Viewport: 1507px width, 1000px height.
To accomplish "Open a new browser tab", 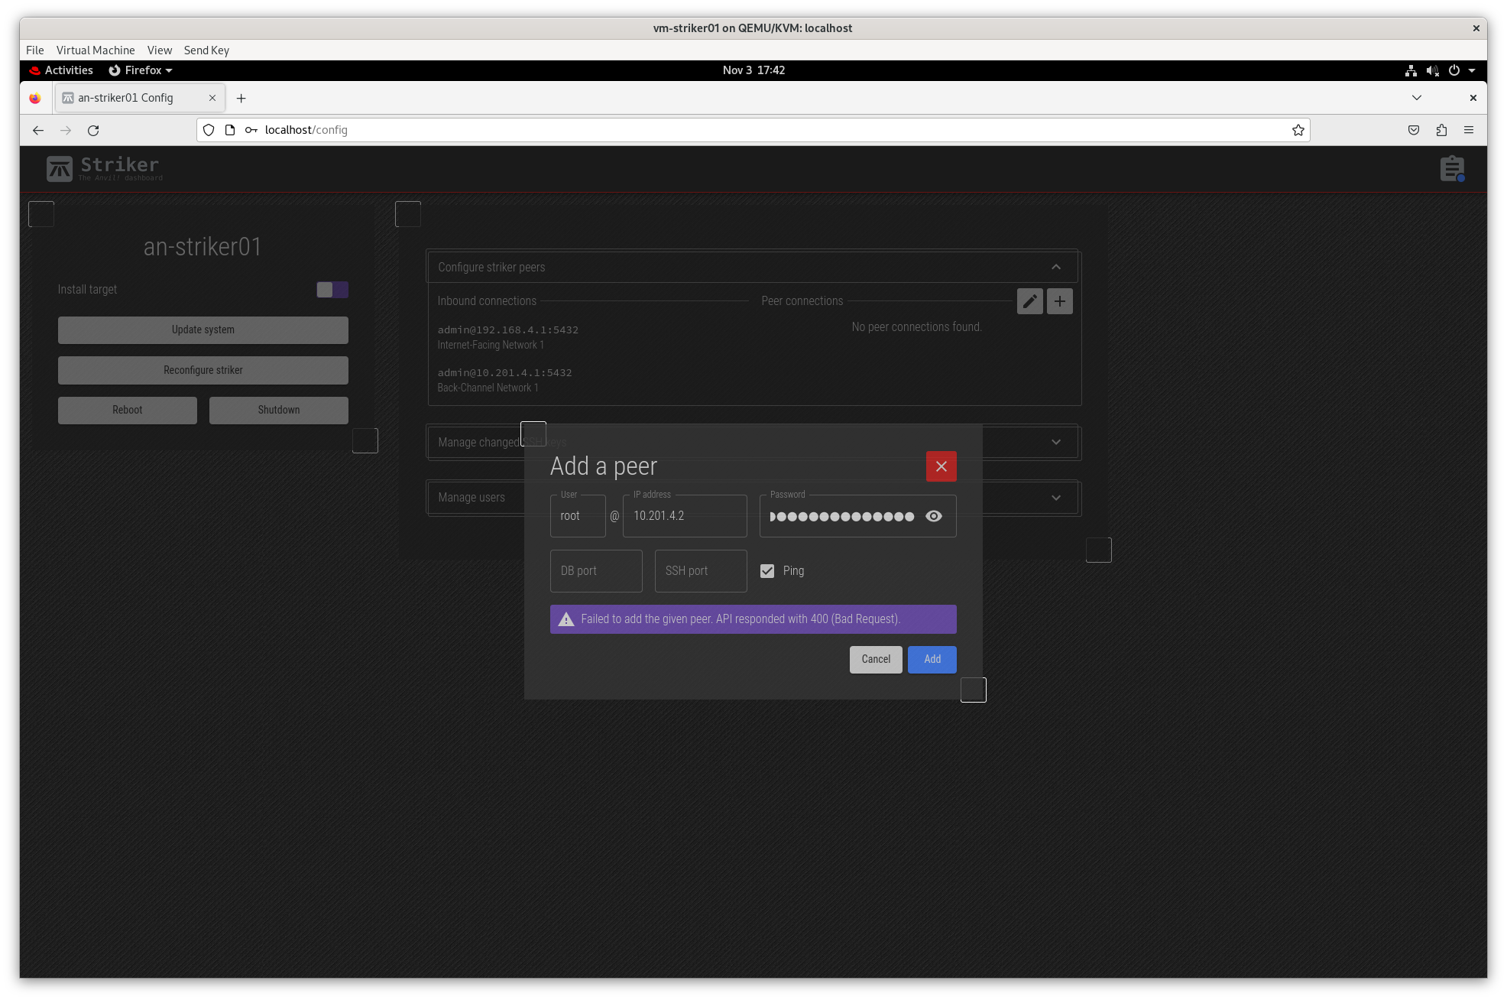I will (241, 98).
